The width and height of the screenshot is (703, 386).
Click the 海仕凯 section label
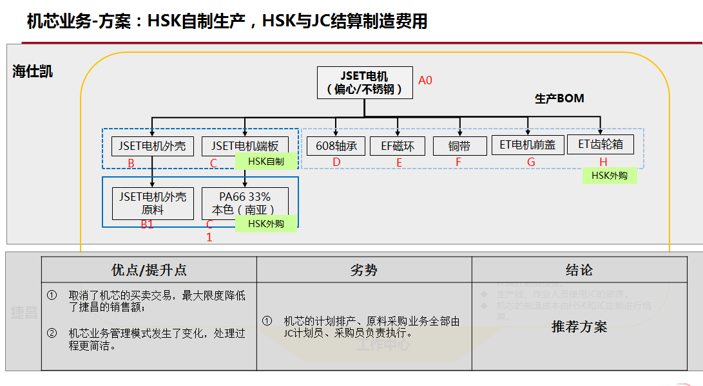pos(33,72)
